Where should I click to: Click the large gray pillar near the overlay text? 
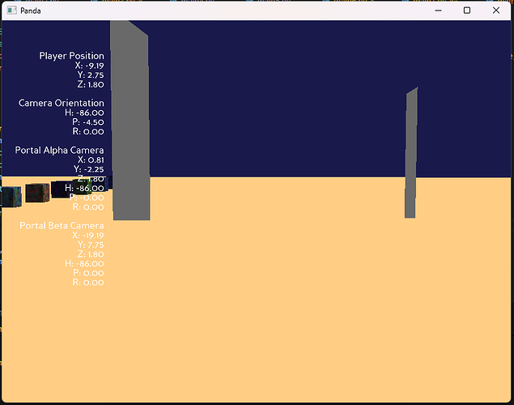[130, 122]
